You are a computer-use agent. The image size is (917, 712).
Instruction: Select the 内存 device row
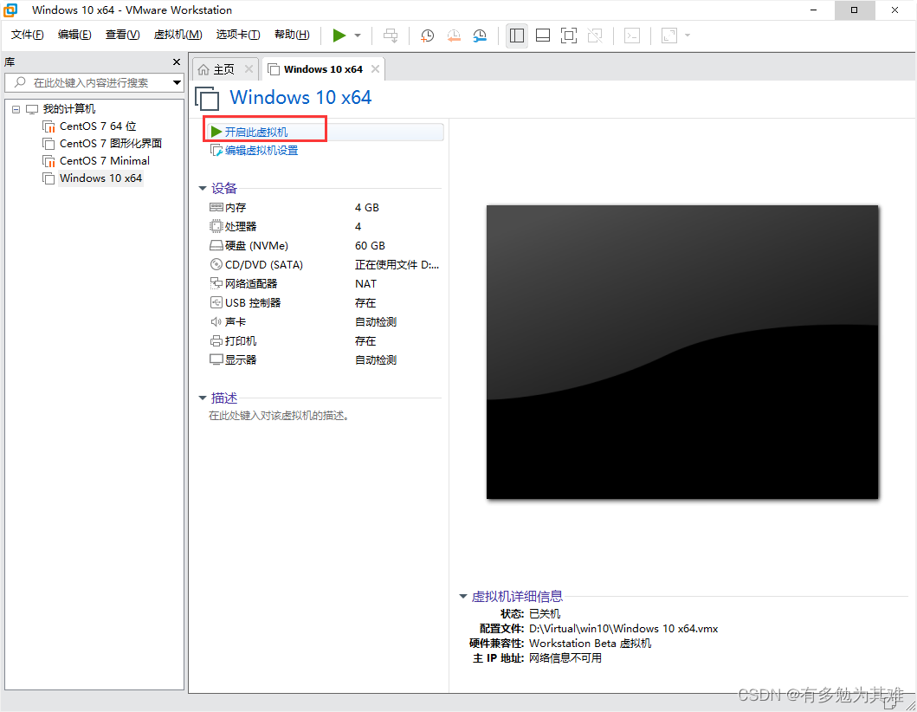[325, 208]
